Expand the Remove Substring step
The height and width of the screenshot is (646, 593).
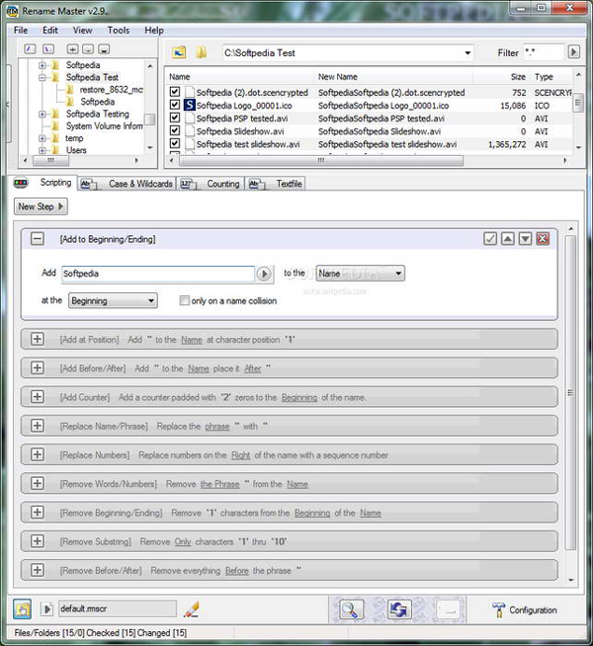(x=38, y=541)
